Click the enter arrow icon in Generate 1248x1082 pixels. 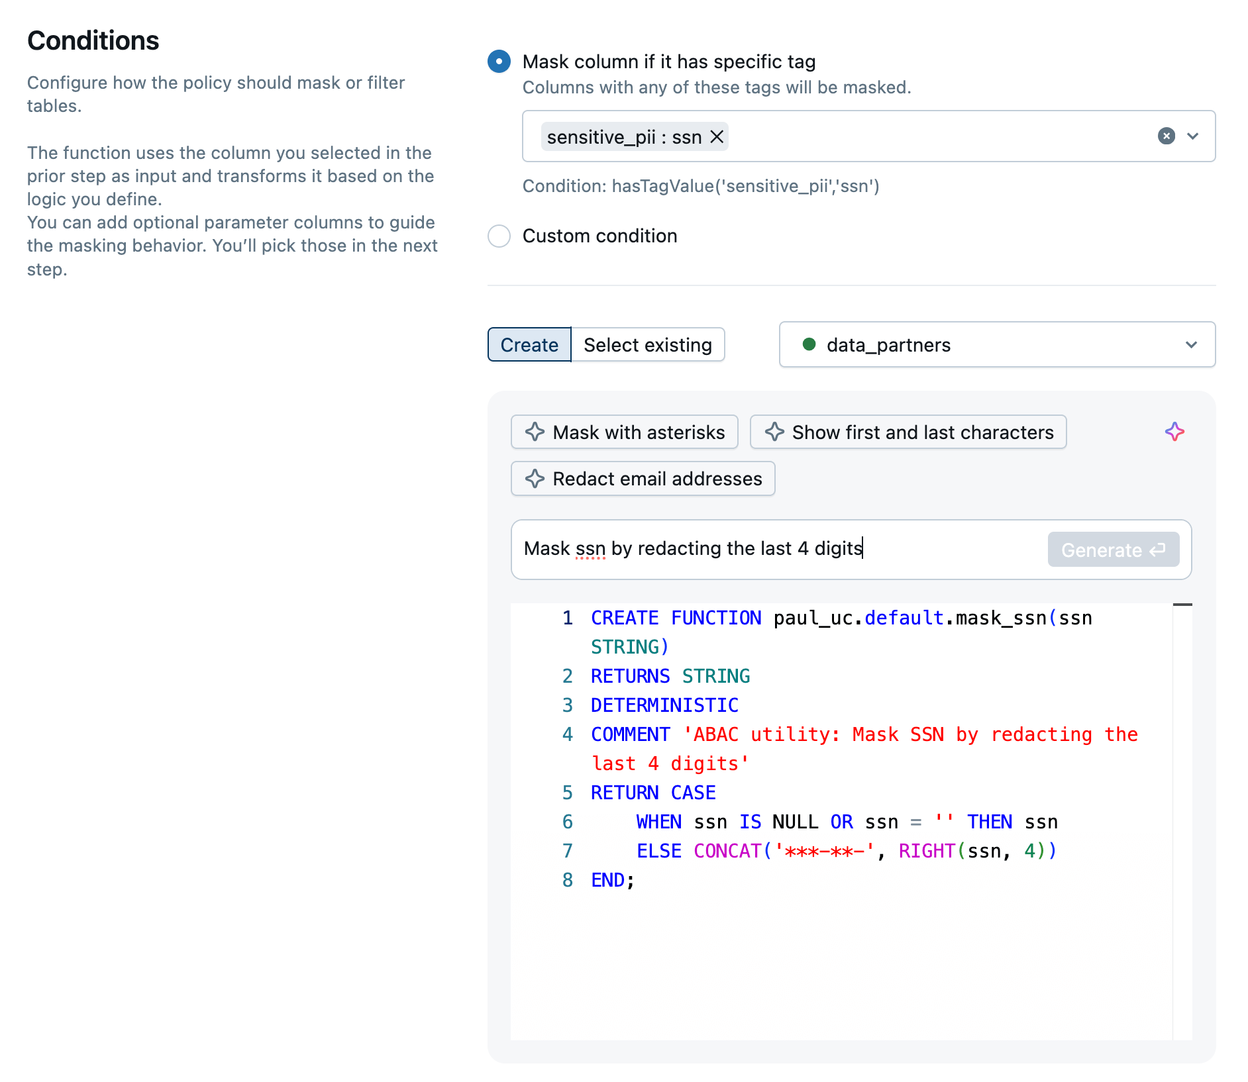(1157, 550)
